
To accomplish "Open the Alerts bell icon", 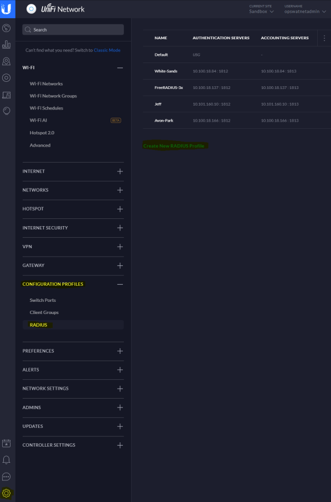I will pos(7,460).
